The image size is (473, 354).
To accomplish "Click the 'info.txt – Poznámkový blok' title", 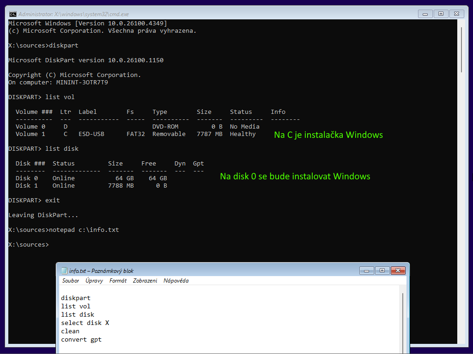I will click(x=101, y=271).
